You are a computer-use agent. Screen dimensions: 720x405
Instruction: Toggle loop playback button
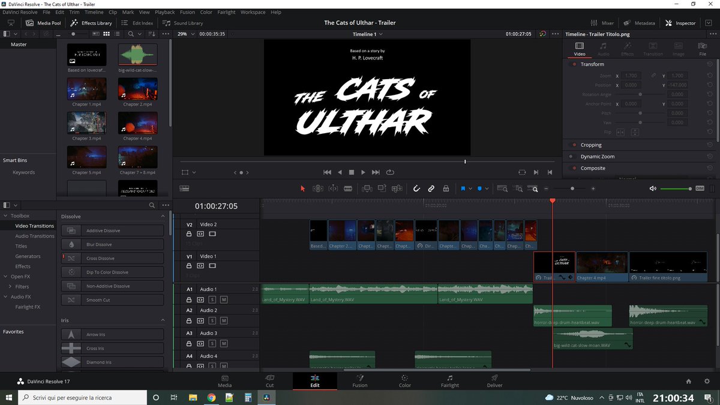[x=391, y=172]
